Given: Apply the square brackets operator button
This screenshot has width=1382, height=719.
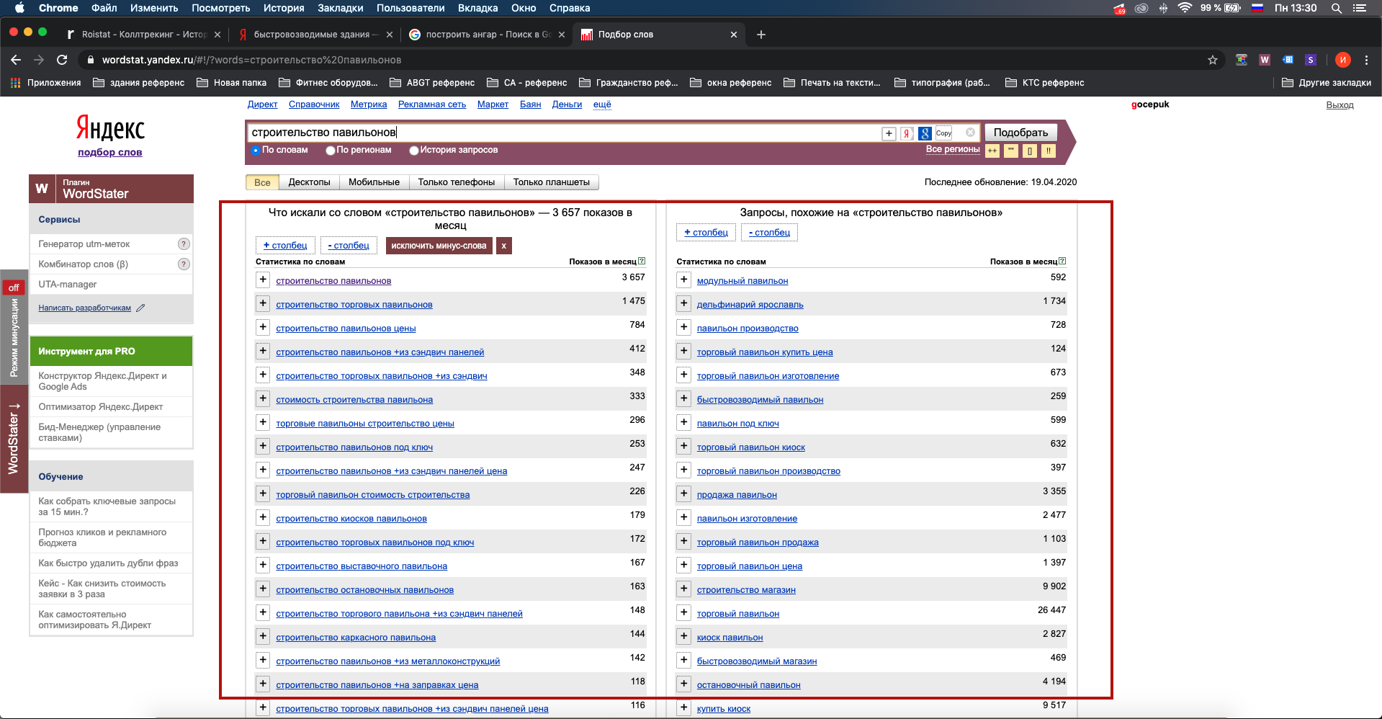Looking at the screenshot, I should [1030, 151].
